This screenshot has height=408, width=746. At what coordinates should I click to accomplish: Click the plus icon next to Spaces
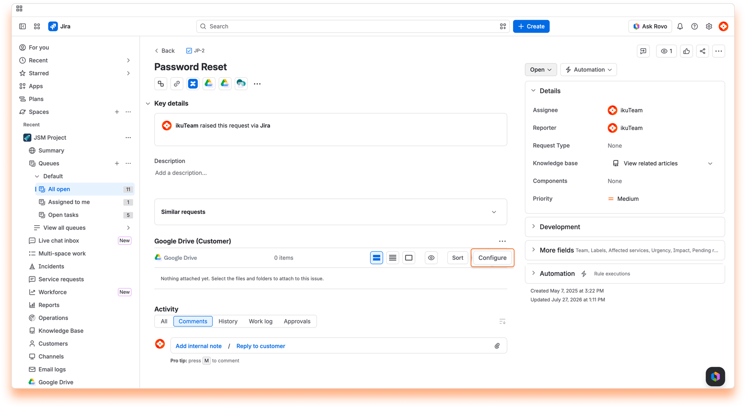click(117, 112)
